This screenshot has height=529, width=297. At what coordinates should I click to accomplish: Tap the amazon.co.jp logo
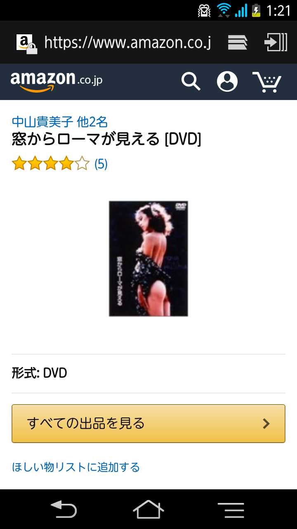pyautogui.click(x=57, y=81)
